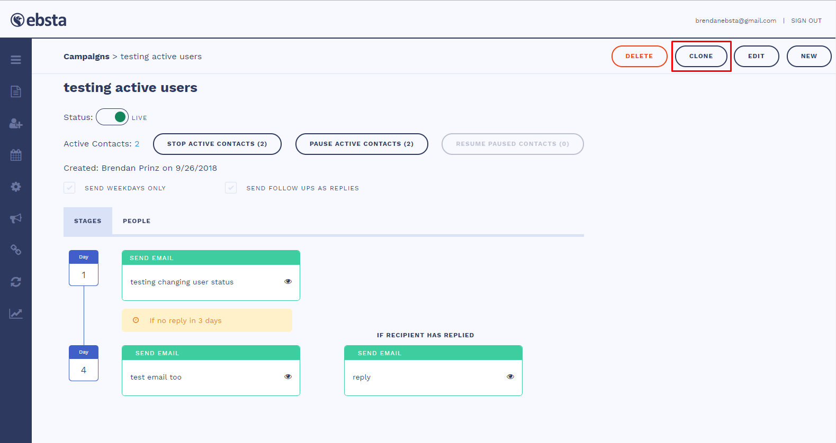Toggle Send Follow Ups As Replies checkbox

231,188
